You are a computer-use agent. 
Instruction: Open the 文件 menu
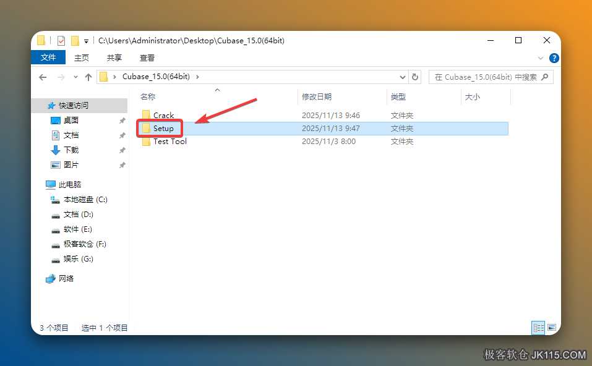pyautogui.click(x=48, y=57)
